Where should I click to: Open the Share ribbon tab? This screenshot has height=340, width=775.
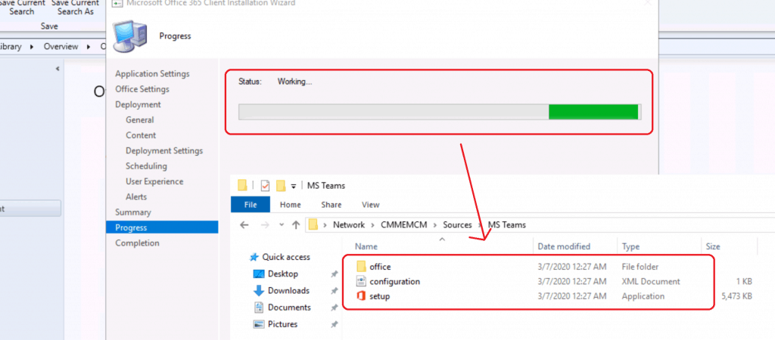point(331,204)
